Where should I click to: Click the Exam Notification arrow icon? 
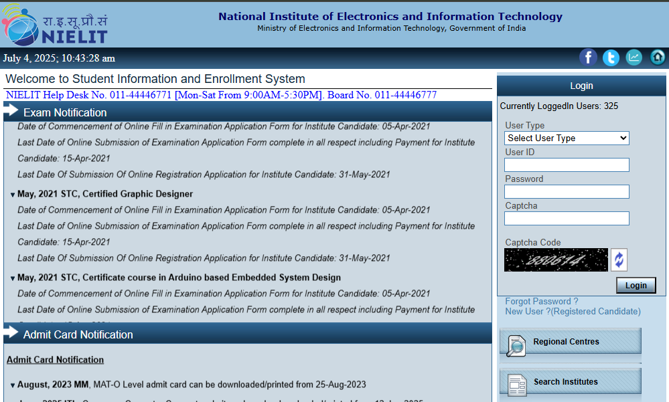pos(11,110)
